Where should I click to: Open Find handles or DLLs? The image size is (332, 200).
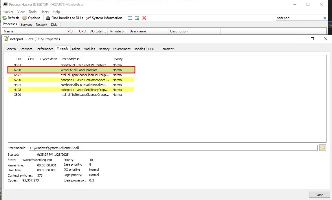tap(65, 18)
